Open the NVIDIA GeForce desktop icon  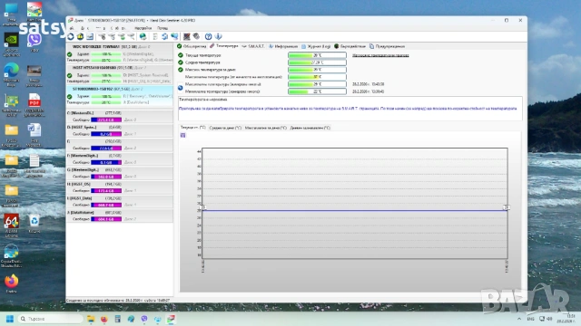click(12, 44)
